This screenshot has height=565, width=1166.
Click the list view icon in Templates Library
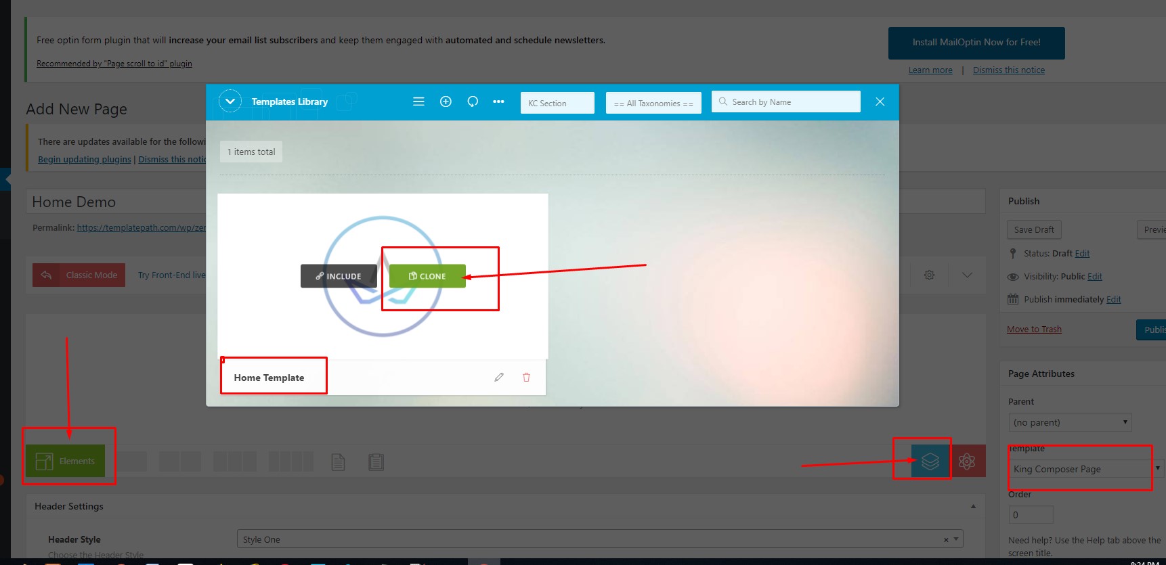[x=418, y=101]
